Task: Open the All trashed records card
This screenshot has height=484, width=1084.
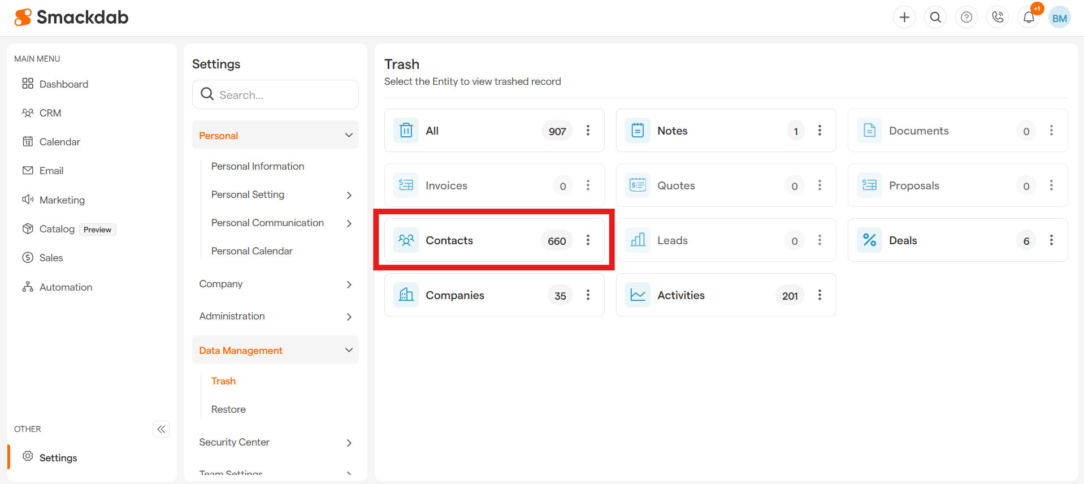Action: pos(432,131)
